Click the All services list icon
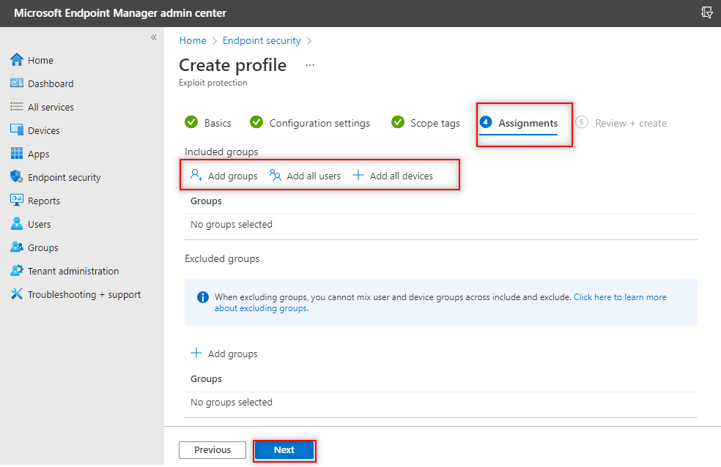Screen dimensions: 721x467 click(17, 107)
